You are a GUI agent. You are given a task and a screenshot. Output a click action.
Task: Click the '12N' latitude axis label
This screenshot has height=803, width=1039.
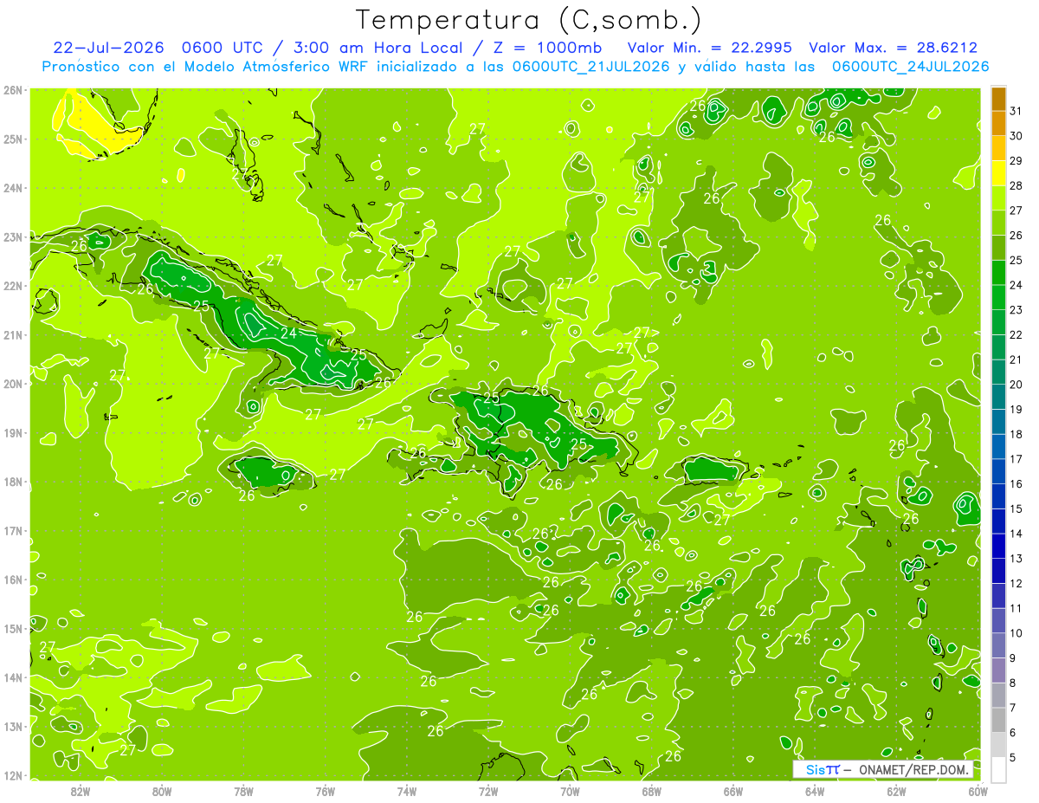click(12, 775)
